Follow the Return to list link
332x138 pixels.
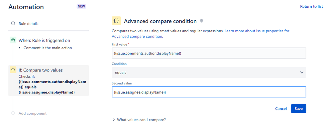pyautogui.click(x=311, y=6)
